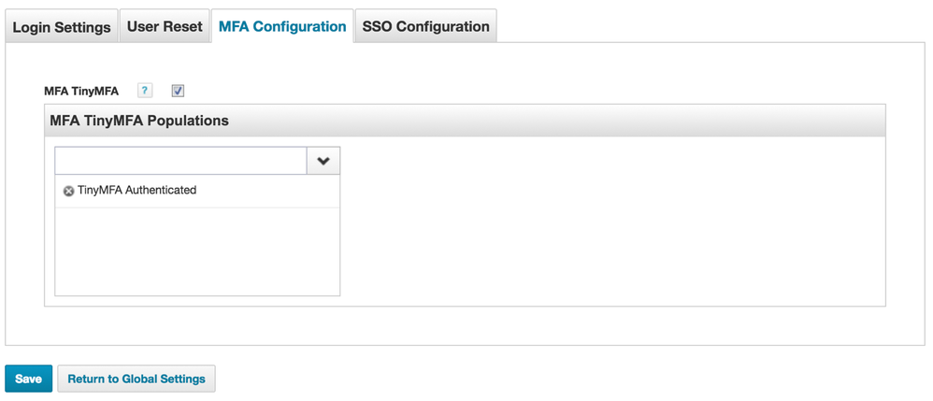Open the User Reset tab

coord(165,27)
